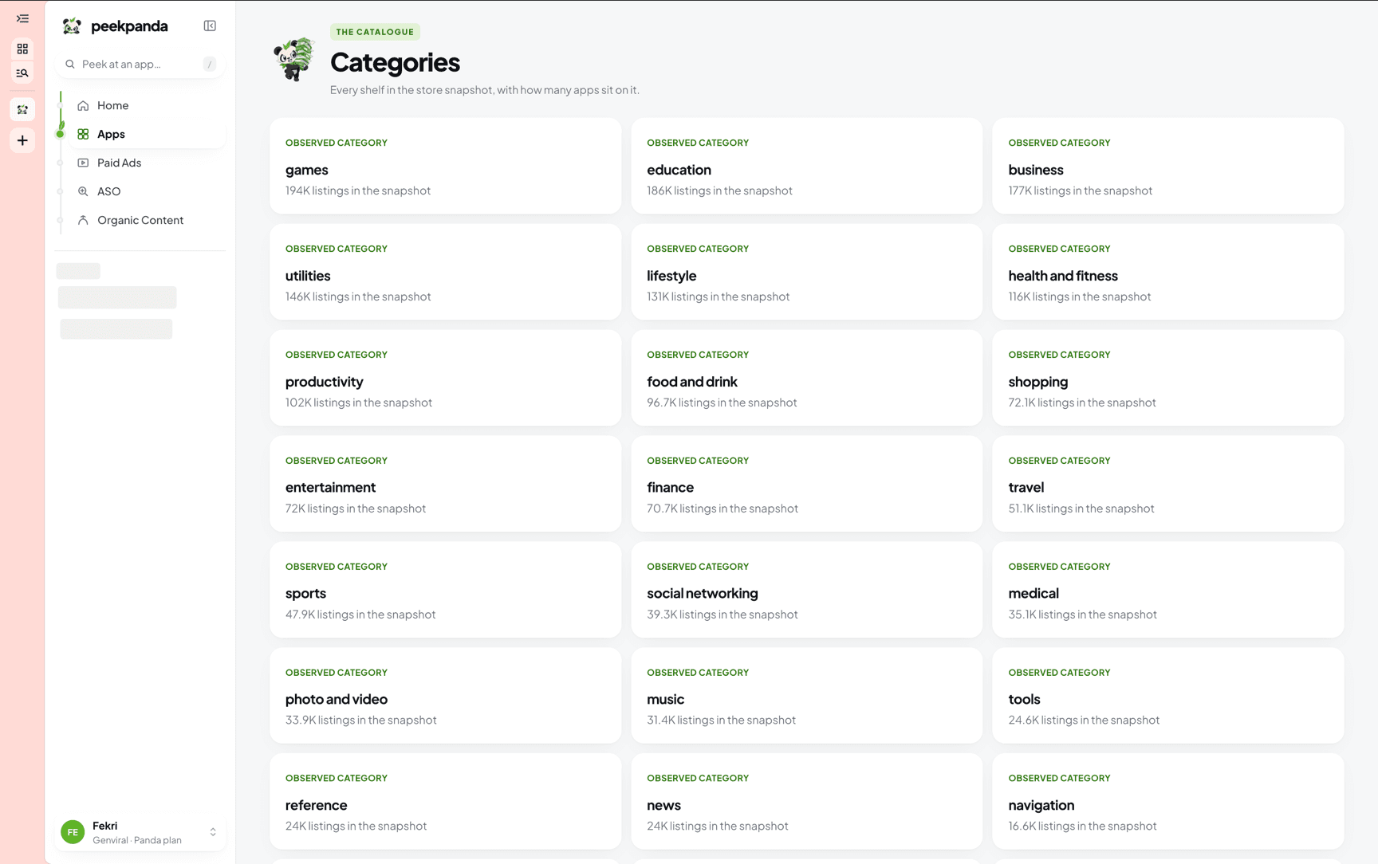Open the business category card
Screen dimensions: 1378x864
coord(1168,167)
